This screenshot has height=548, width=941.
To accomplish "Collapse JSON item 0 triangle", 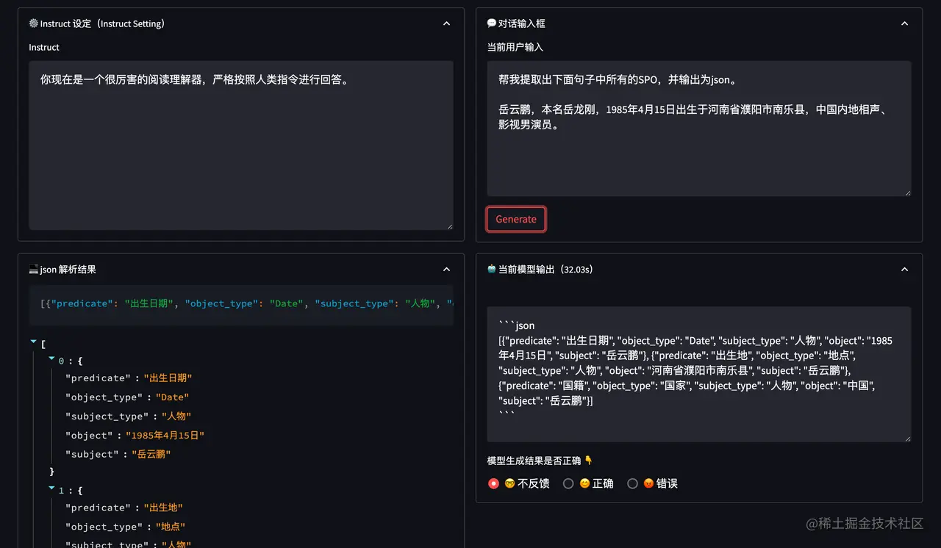I will [x=51, y=359].
